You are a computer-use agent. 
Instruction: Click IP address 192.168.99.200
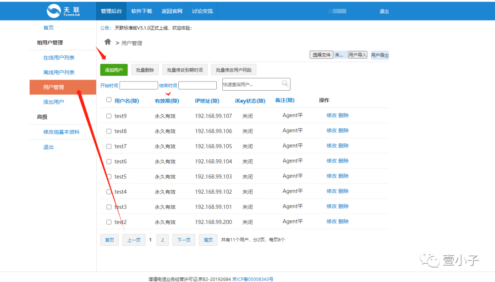coord(214,222)
